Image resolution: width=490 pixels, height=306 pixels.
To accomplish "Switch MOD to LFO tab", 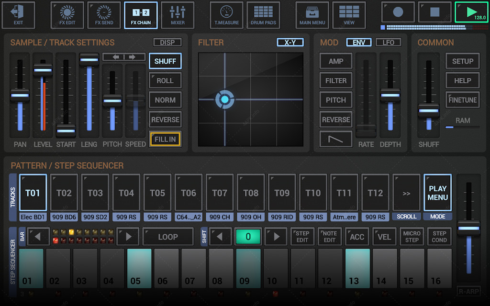I will click(x=389, y=42).
